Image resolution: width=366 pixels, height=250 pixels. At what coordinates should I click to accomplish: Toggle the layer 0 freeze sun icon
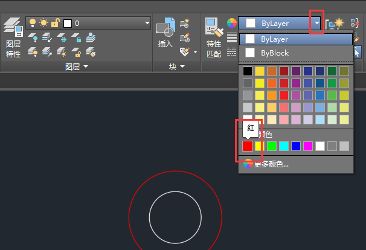43,23
